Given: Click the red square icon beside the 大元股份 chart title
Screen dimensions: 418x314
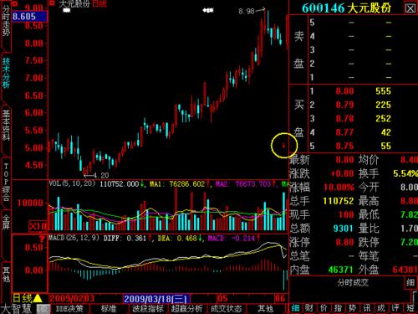Looking at the screenshot, I should [x=52, y=3].
